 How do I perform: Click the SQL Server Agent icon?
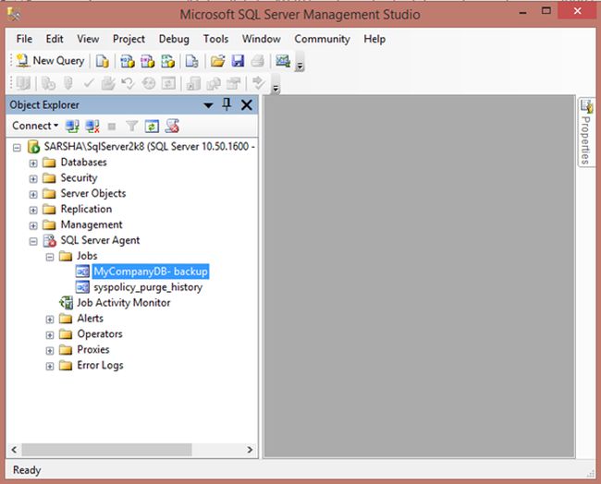pos(49,240)
